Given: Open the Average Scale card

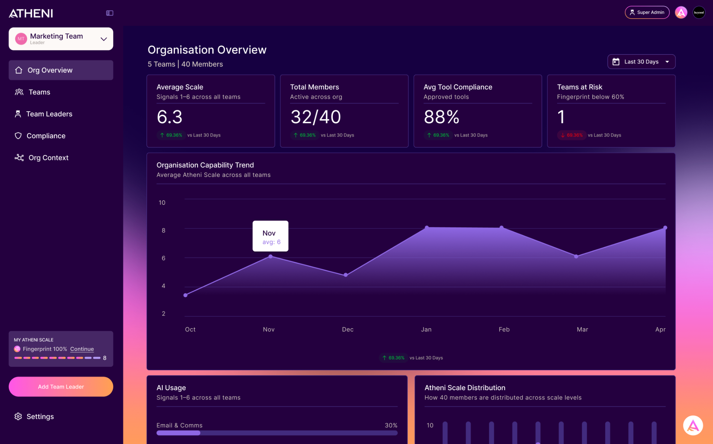Looking at the screenshot, I should [211, 111].
